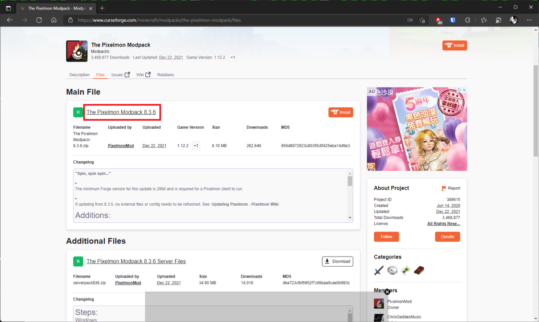This screenshot has width=539, height=322.
Task: Open the green multiplayer category icon
Action: point(406,271)
